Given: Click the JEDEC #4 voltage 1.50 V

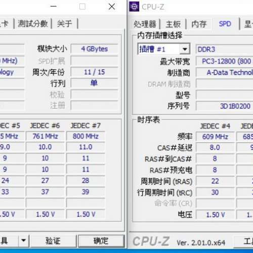Looking at the screenshot, I should (215, 215).
